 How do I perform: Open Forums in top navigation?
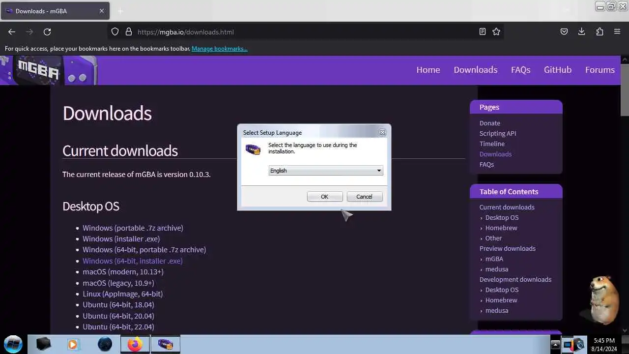click(600, 70)
